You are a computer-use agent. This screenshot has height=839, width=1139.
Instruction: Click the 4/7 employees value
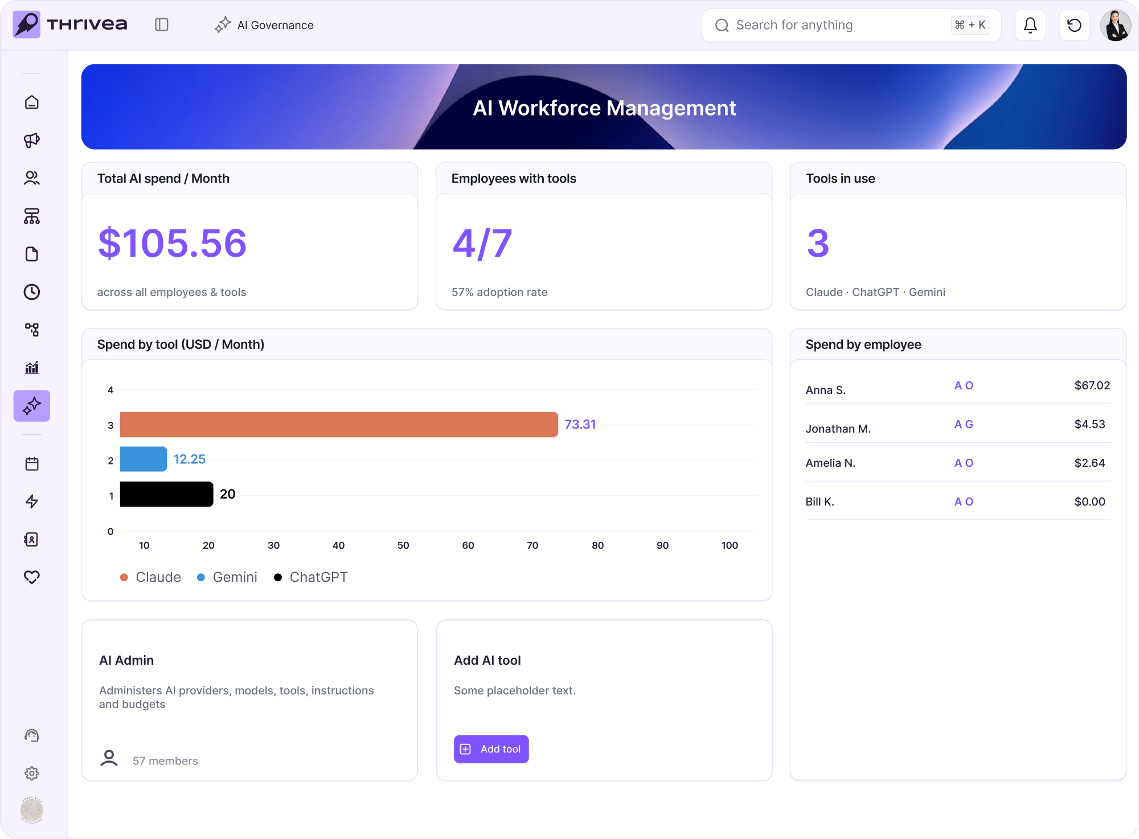click(x=482, y=244)
